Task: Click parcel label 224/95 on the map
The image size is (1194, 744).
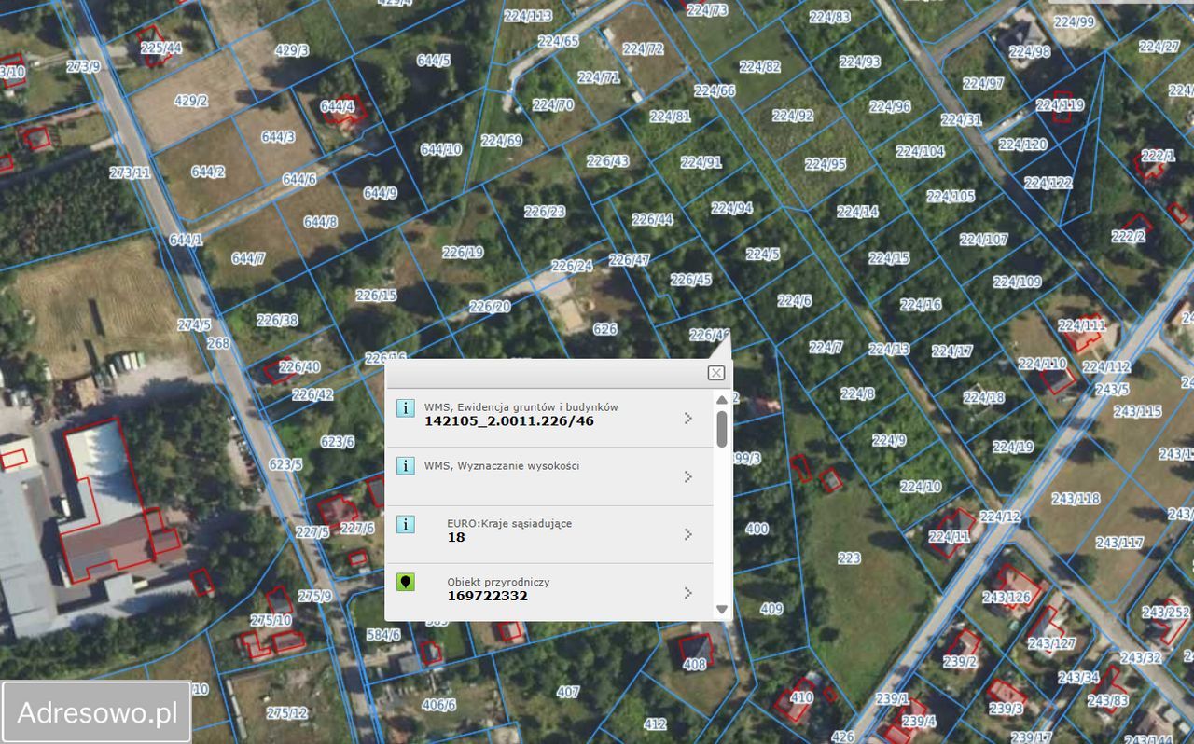Action: click(826, 164)
